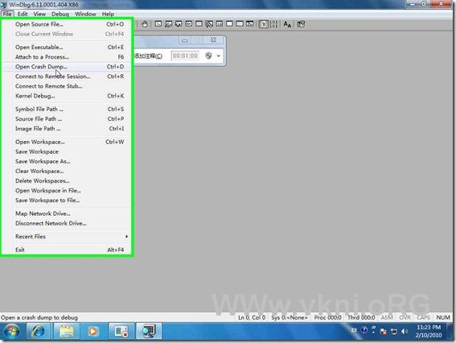Click the Problem Steps Recorder taskbar button
The width and height of the screenshot is (456, 343).
(121, 332)
